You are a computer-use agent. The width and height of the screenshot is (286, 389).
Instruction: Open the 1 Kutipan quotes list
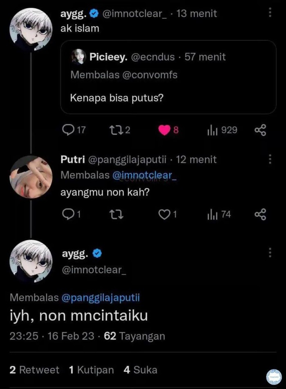[92, 370]
